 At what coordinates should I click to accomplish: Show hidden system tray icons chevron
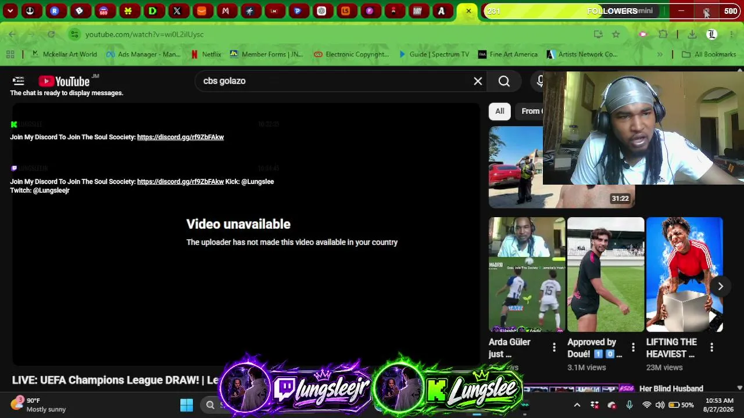click(577, 405)
